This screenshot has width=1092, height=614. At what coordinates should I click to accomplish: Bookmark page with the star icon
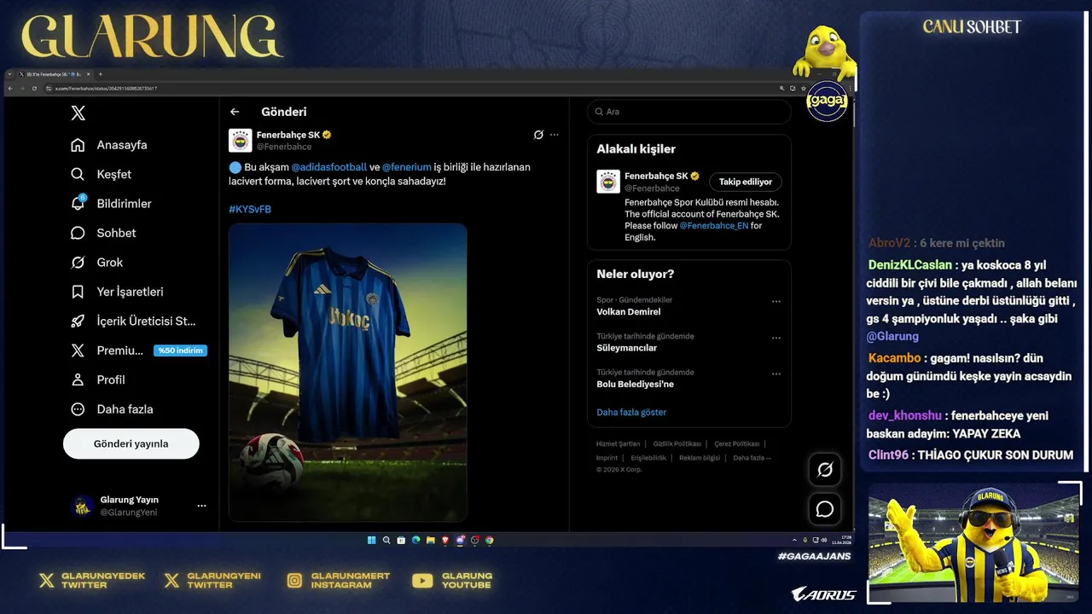[803, 89]
